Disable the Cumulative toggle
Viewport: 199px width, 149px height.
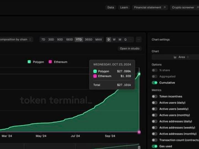(x=155, y=83)
